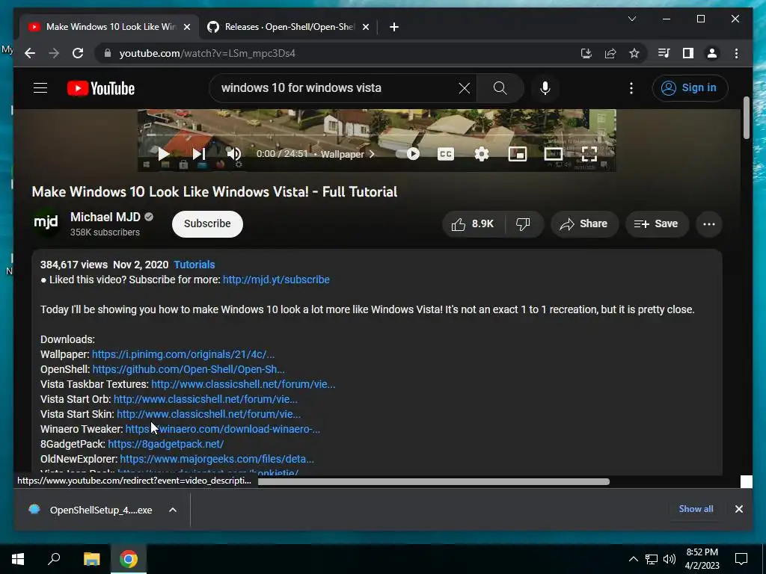Open the Chrome profile icon
Screen dimensions: 766x574
pos(712,53)
